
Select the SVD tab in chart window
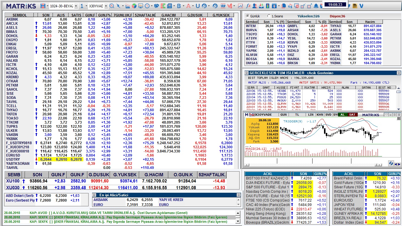[x=328, y=115]
